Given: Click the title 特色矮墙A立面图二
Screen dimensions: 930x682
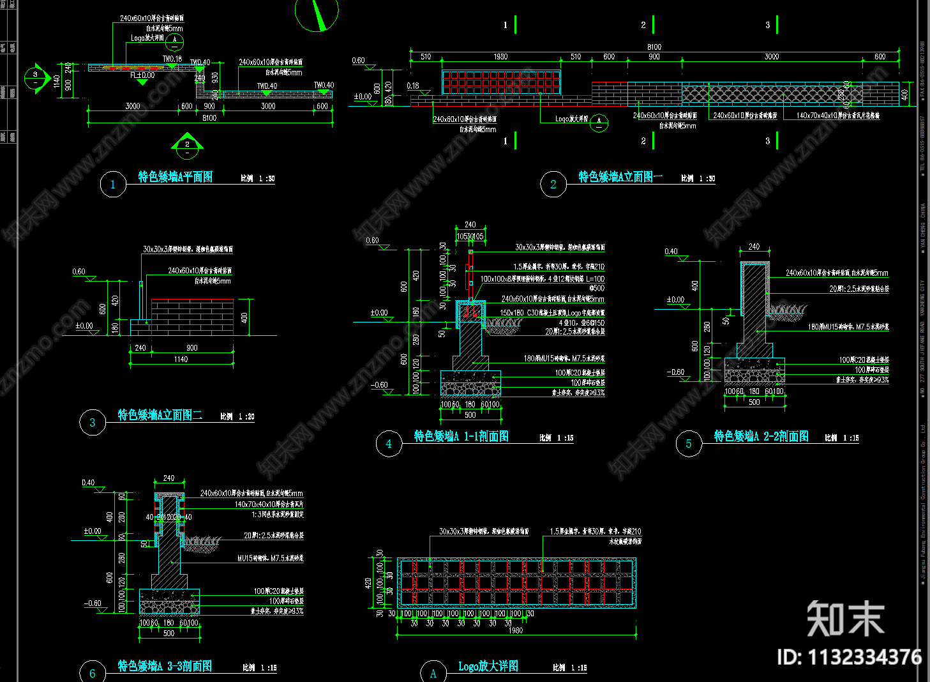Looking at the screenshot, I should click(160, 415).
